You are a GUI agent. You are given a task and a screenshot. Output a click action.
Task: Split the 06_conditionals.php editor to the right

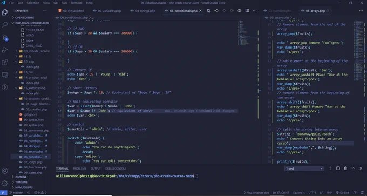(x=247, y=11)
